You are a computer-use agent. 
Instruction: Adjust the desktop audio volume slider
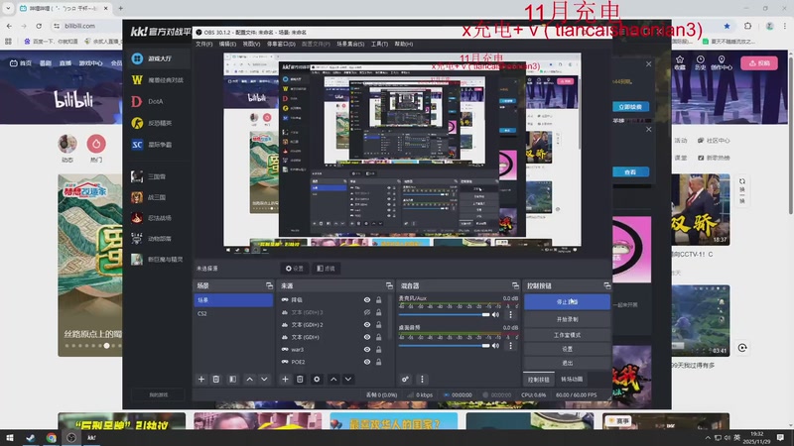pos(444,346)
